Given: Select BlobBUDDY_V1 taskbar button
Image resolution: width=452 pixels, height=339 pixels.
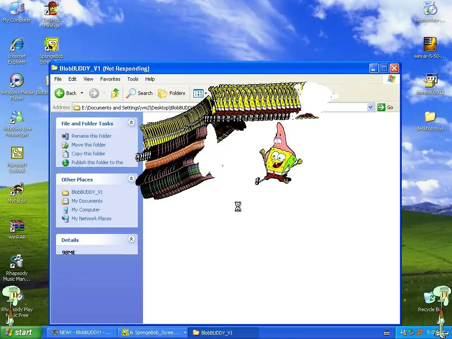Looking at the screenshot, I should (x=224, y=332).
